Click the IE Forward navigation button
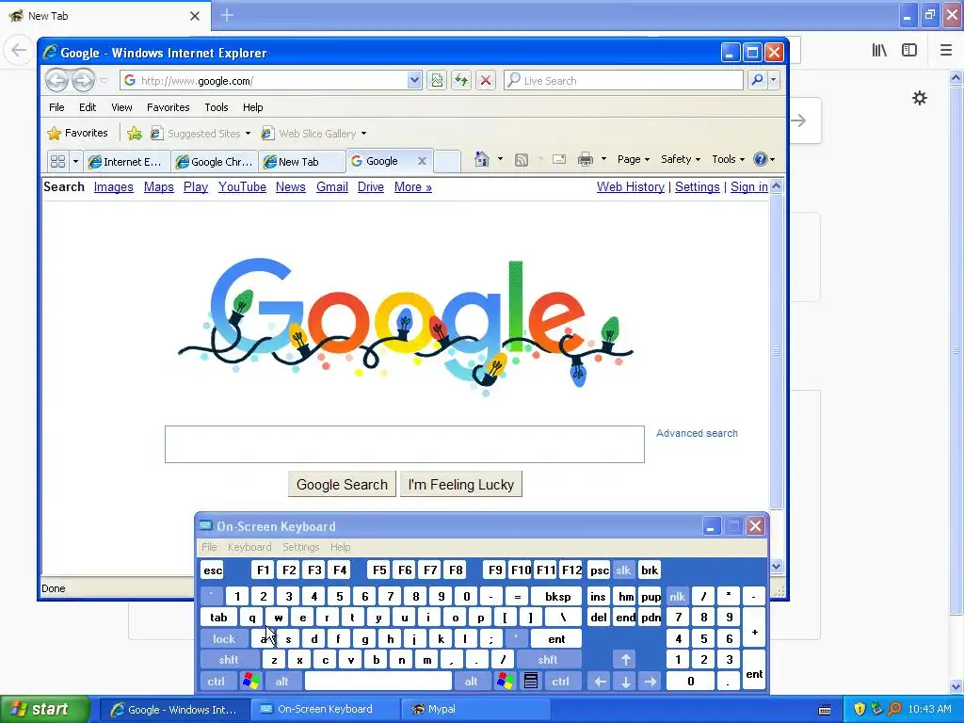964x723 pixels. coord(83,80)
